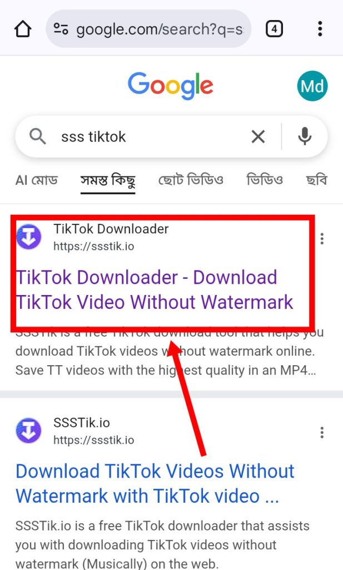This screenshot has width=343, height=570.
Task: Clear the search query with X
Action: tap(258, 137)
